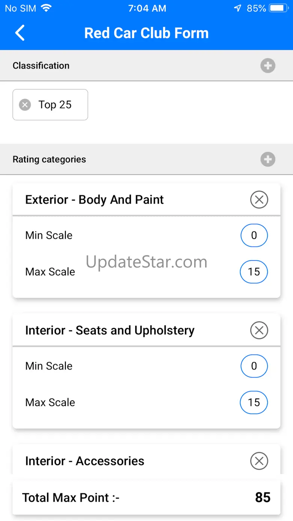Tap the Classification section header
Viewport: 293px width, 521px height.
pyautogui.click(x=41, y=66)
